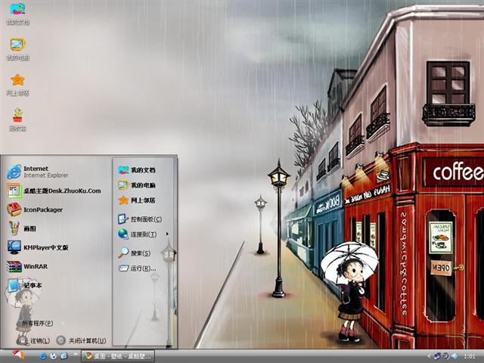Launch 桌酷主题 Desk.ZhuoKu.Com entry
484x363 pixels.
coord(54,191)
